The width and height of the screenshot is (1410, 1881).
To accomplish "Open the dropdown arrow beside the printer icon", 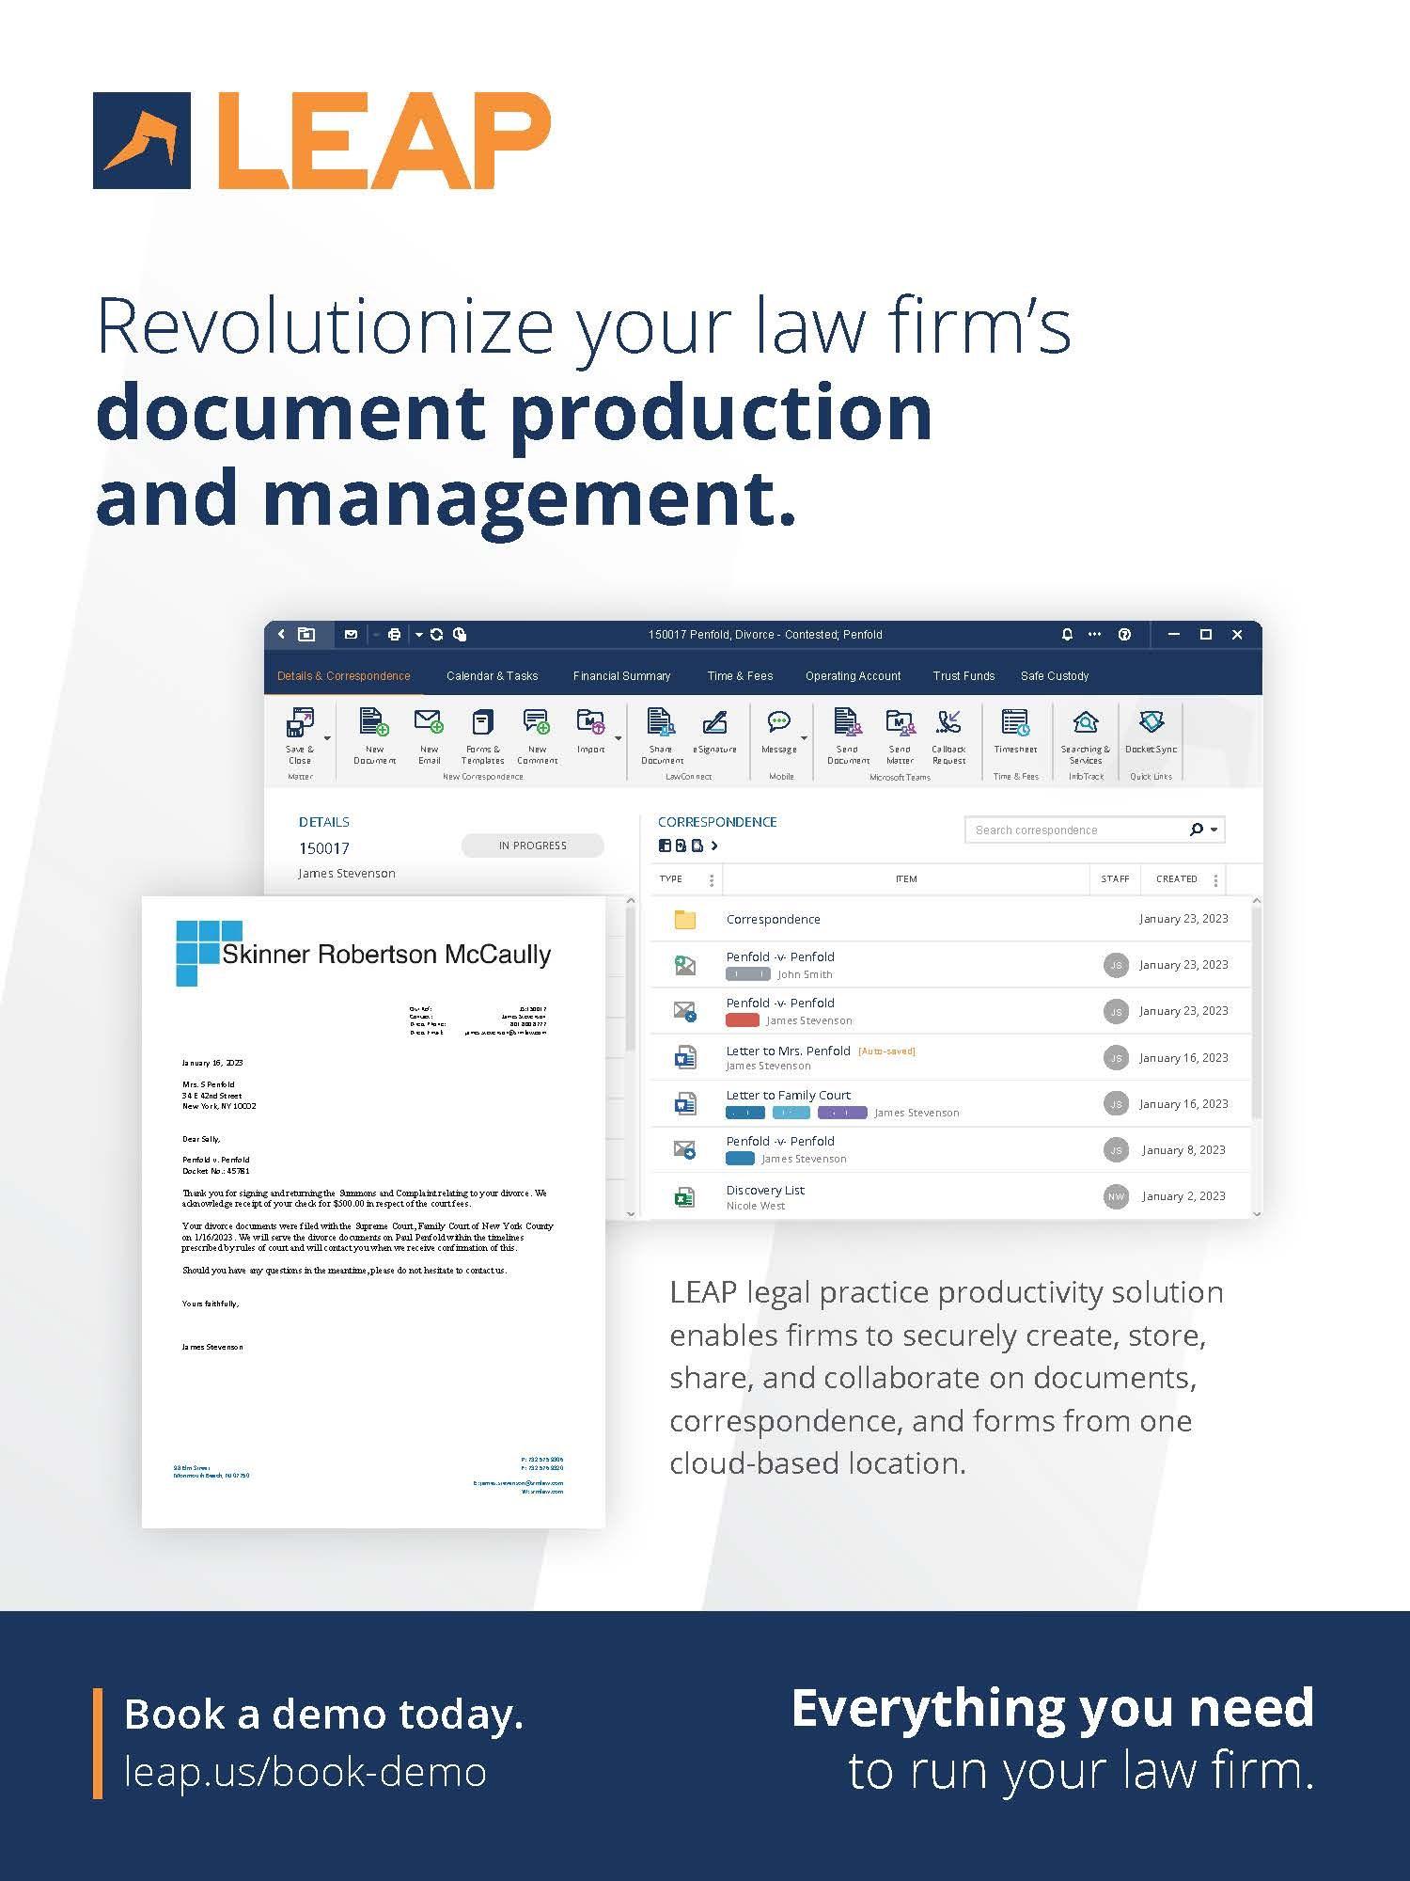I will pyautogui.click(x=418, y=635).
